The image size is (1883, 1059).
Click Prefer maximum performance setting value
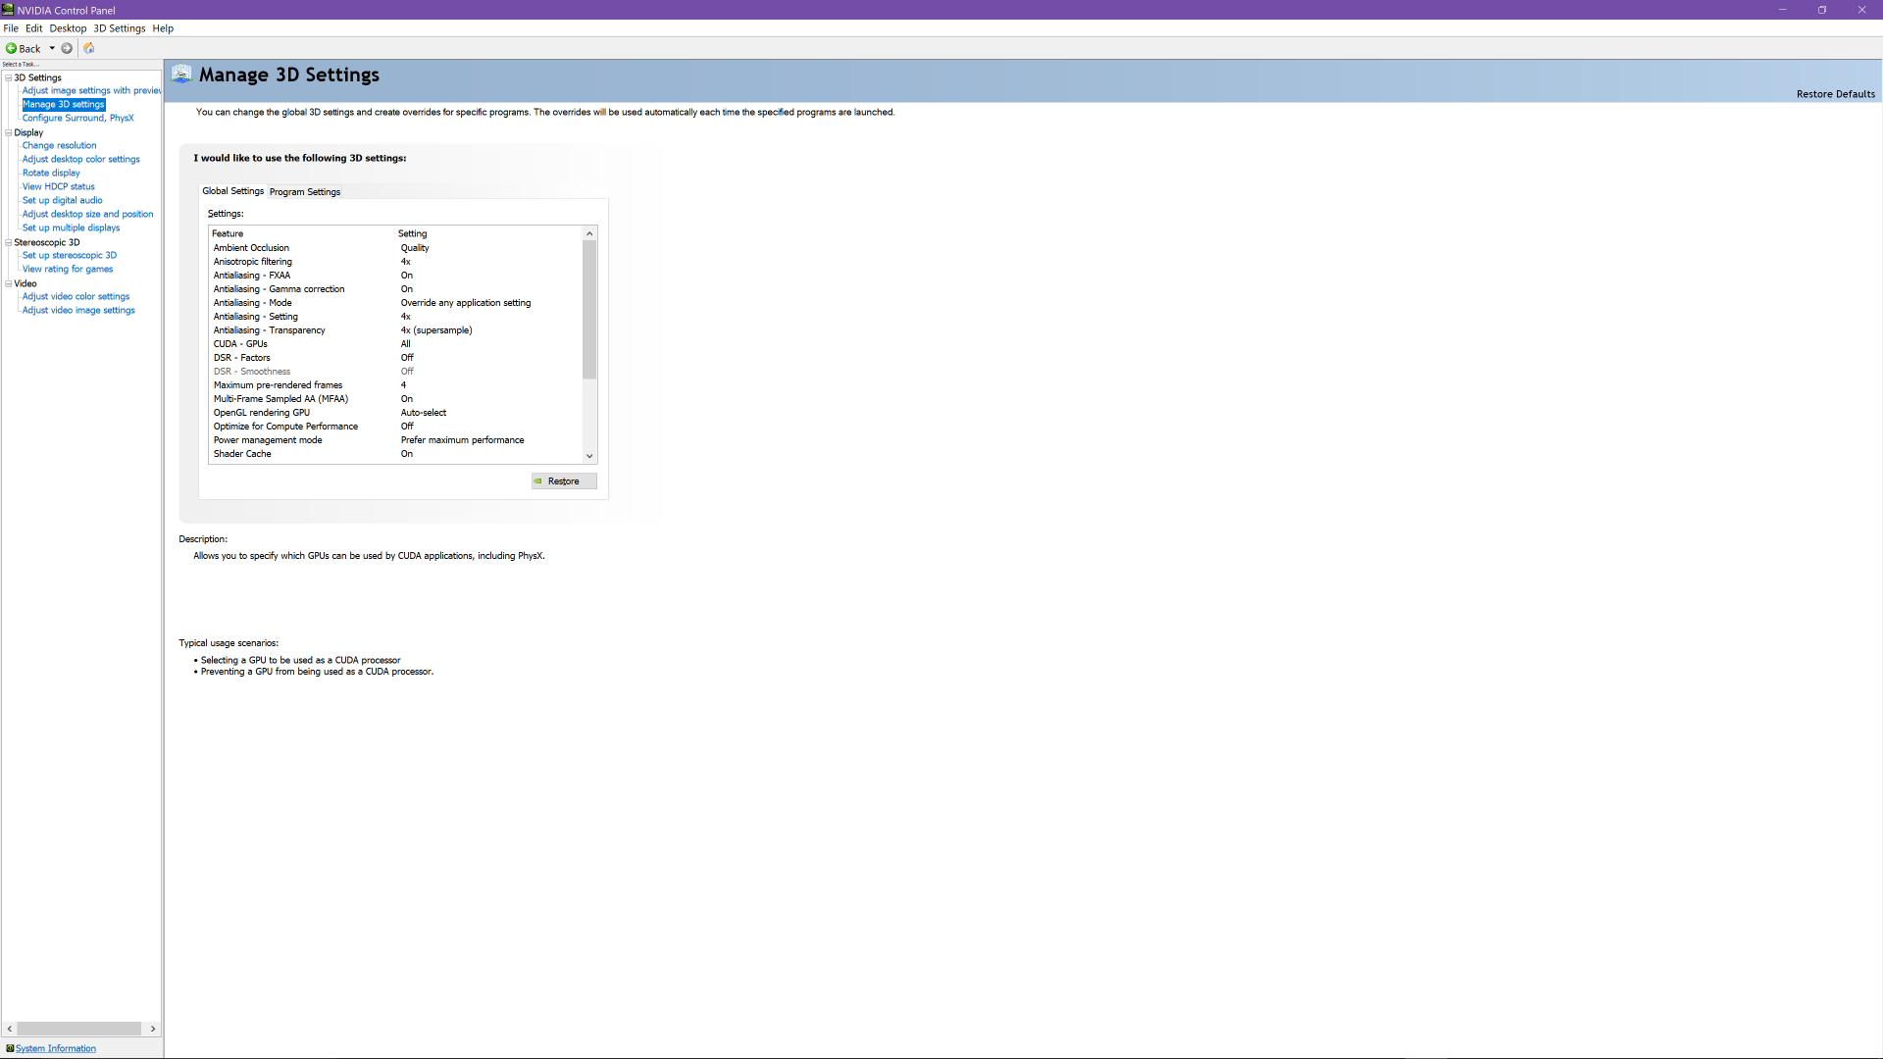pyautogui.click(x=462, y=440)
